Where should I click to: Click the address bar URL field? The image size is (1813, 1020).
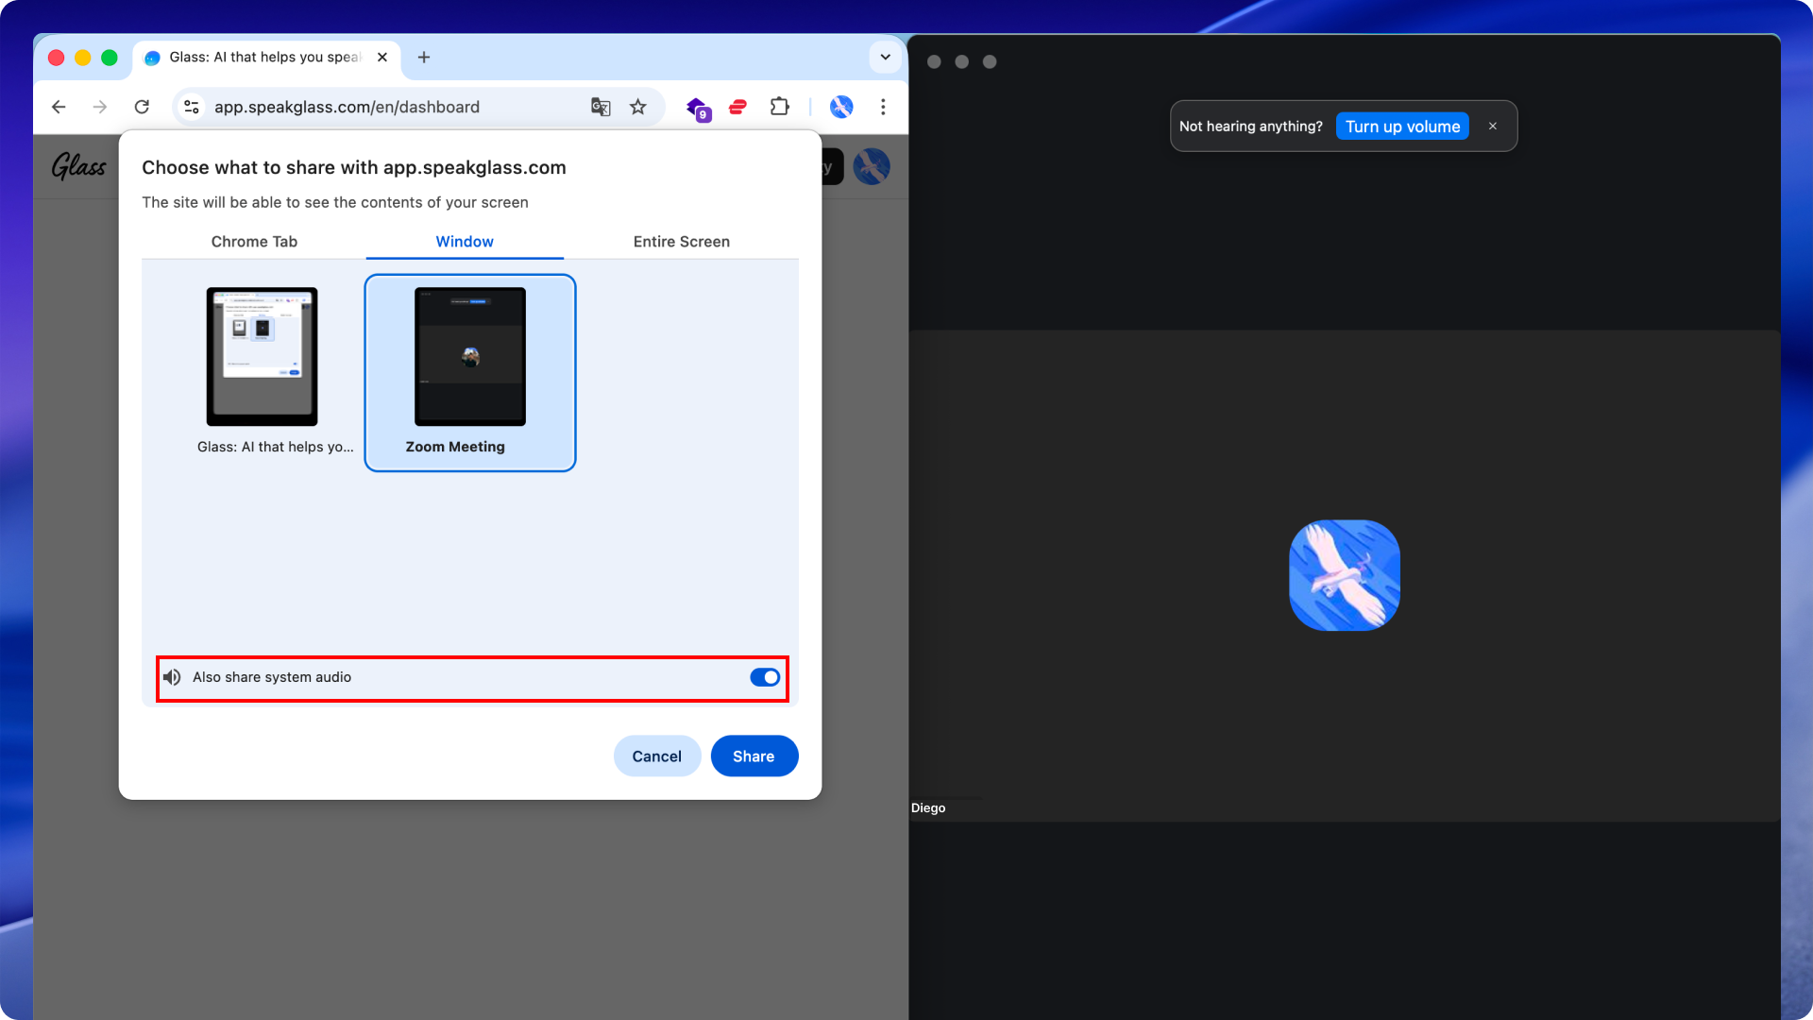378,107
